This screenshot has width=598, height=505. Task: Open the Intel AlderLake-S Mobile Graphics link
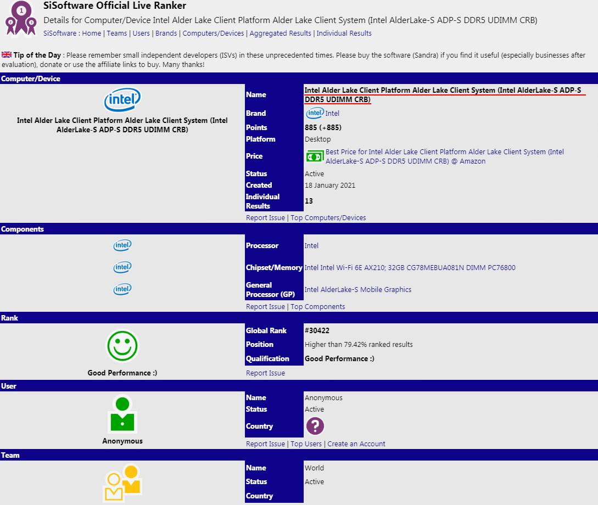coord(358,290)
